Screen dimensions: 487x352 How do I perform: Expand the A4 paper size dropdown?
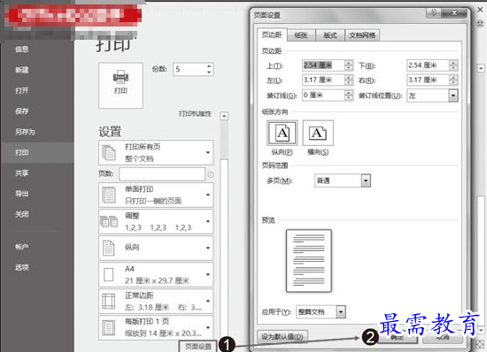click(208, 274)
